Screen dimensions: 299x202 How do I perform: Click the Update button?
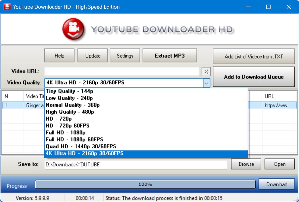(x=93, y=56)
